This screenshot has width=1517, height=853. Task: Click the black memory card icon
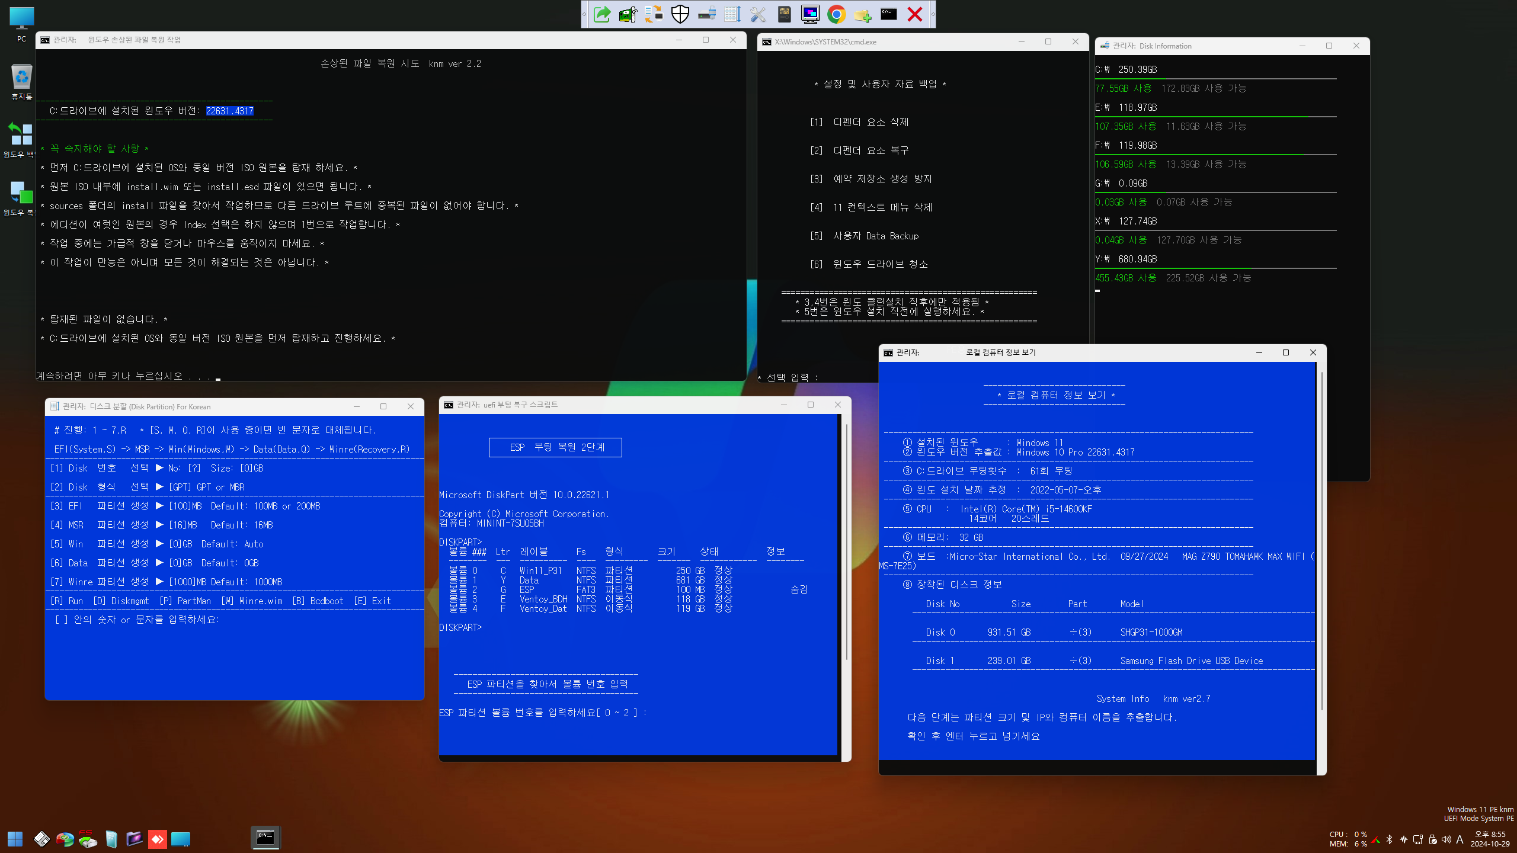(785, 14)
